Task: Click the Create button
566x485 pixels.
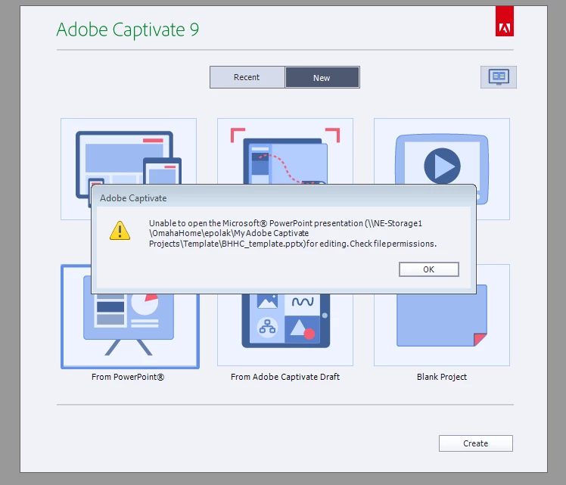Action: (475, 443)
